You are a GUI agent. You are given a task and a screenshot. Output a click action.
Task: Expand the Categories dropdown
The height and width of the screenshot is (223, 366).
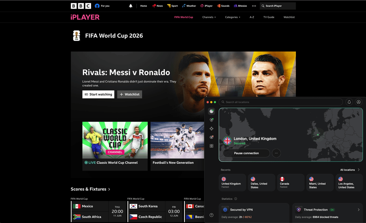232,17
